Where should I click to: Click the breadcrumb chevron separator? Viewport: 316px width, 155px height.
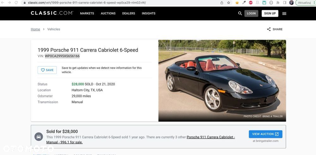click(x=44, y=29)
